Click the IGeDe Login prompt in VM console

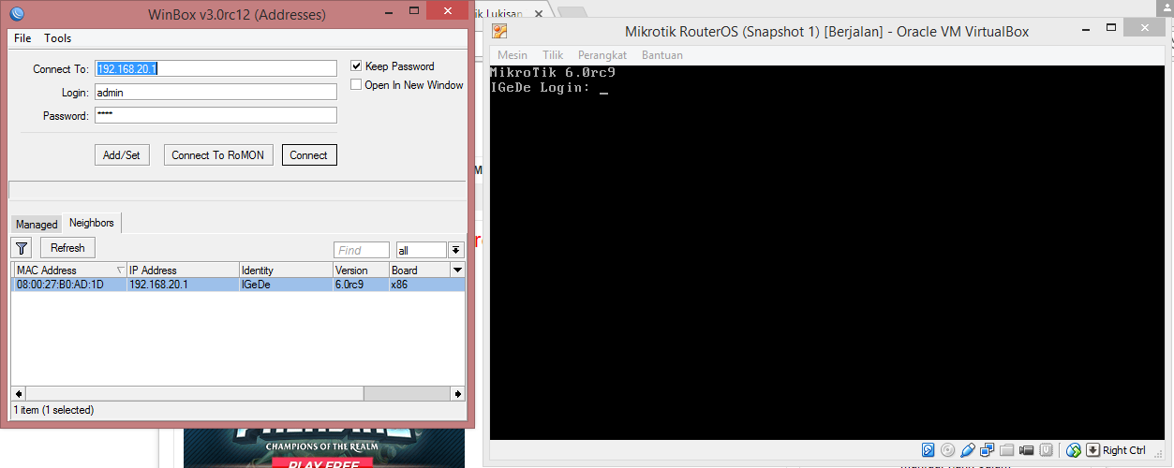pos(541,88)
